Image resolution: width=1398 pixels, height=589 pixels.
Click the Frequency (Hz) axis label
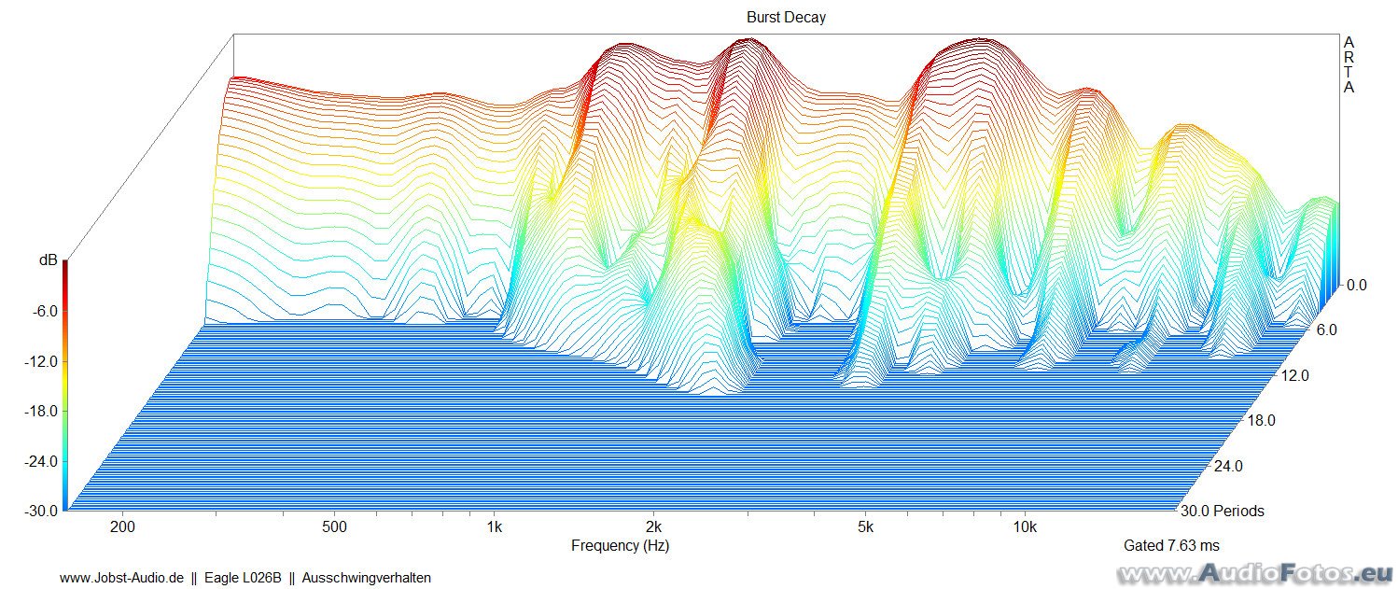[620, 545]
